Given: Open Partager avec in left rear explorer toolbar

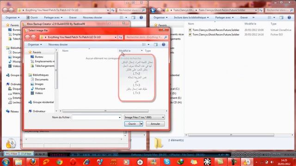Looking at the screenshot, I should tap(53, 18).
